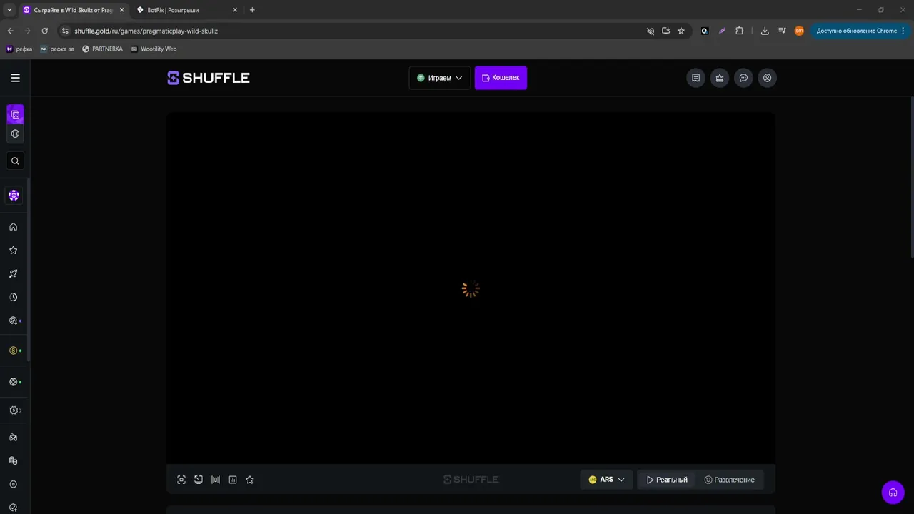Viewport: 914px width, 514px height.
Task: Open the VIP crown icon
Action: point(720,78)
